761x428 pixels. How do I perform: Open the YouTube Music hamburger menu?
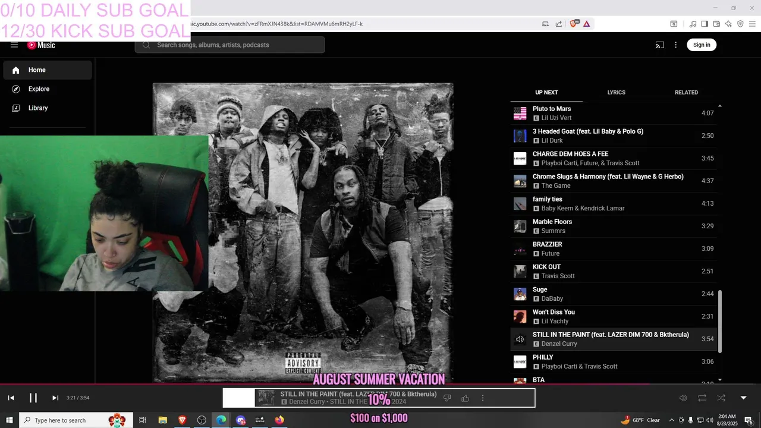click(x=14, y=45)
